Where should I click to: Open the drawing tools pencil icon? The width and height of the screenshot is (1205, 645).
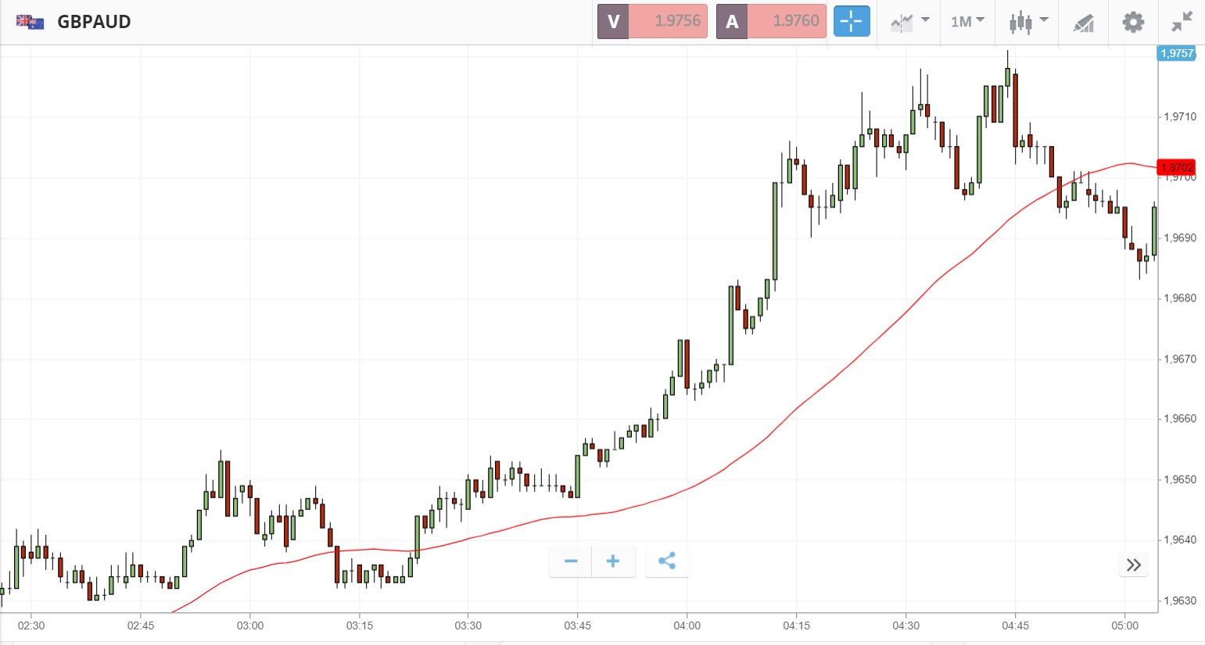click(1083, 23)
